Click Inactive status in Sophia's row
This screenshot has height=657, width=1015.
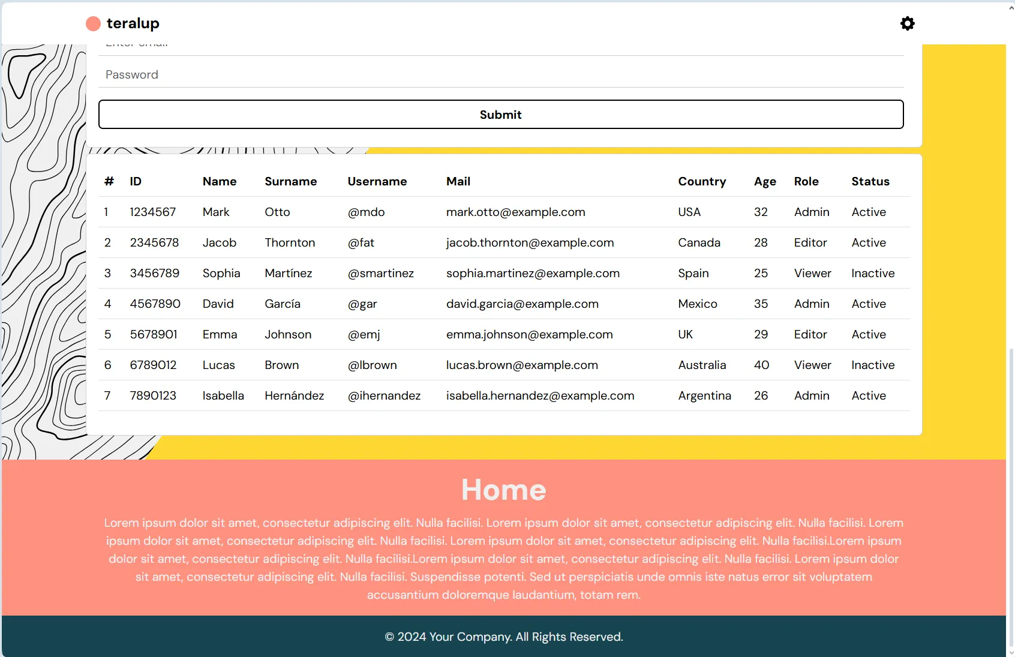point(873,273)
